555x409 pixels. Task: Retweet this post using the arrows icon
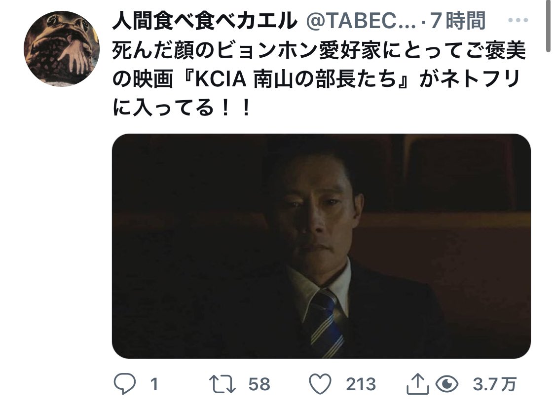pyautogui.click(x=222, y=384)
